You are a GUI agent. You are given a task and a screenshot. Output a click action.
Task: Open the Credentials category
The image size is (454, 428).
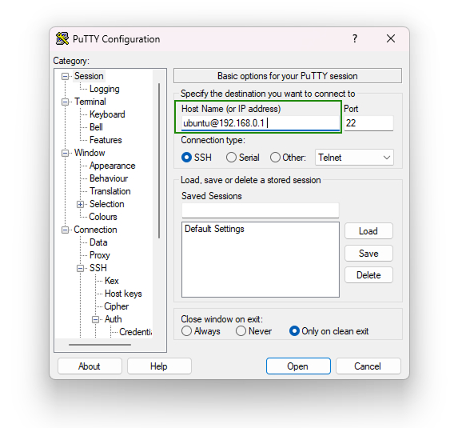click(136, 332)
